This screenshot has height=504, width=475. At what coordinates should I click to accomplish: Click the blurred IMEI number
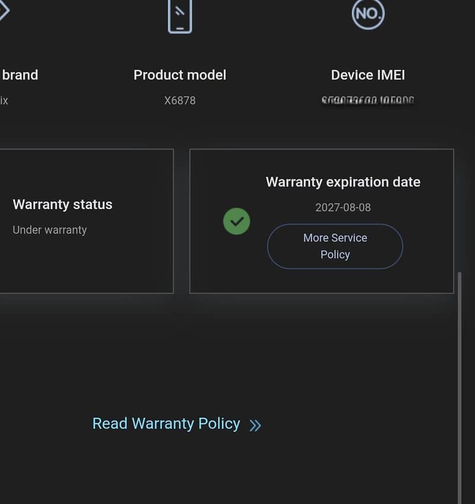pos(368,100)
